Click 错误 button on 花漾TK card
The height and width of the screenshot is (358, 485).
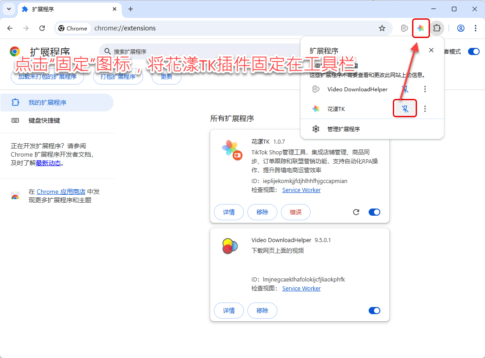[296, 212]
